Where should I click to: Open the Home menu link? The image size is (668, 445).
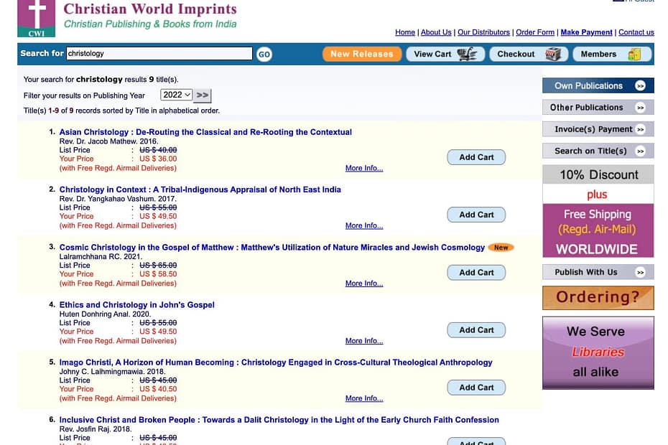(405, 32)
